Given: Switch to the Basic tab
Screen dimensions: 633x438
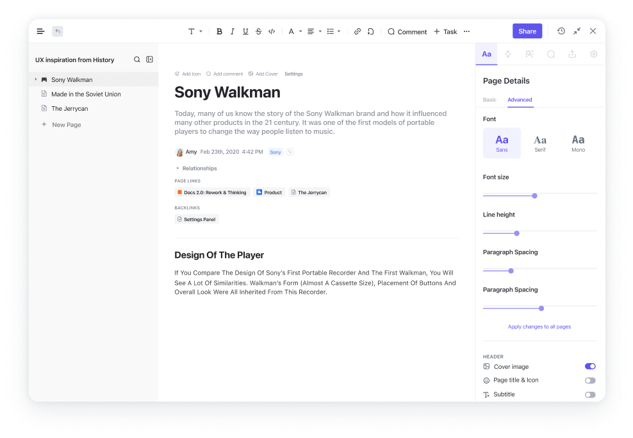Looking at the screenshot, I should click(489, 100).
